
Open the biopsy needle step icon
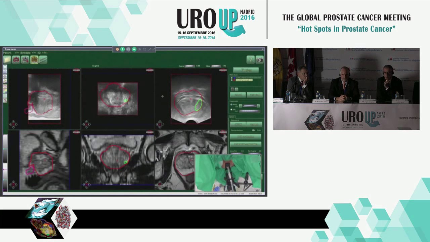[43, 59]
